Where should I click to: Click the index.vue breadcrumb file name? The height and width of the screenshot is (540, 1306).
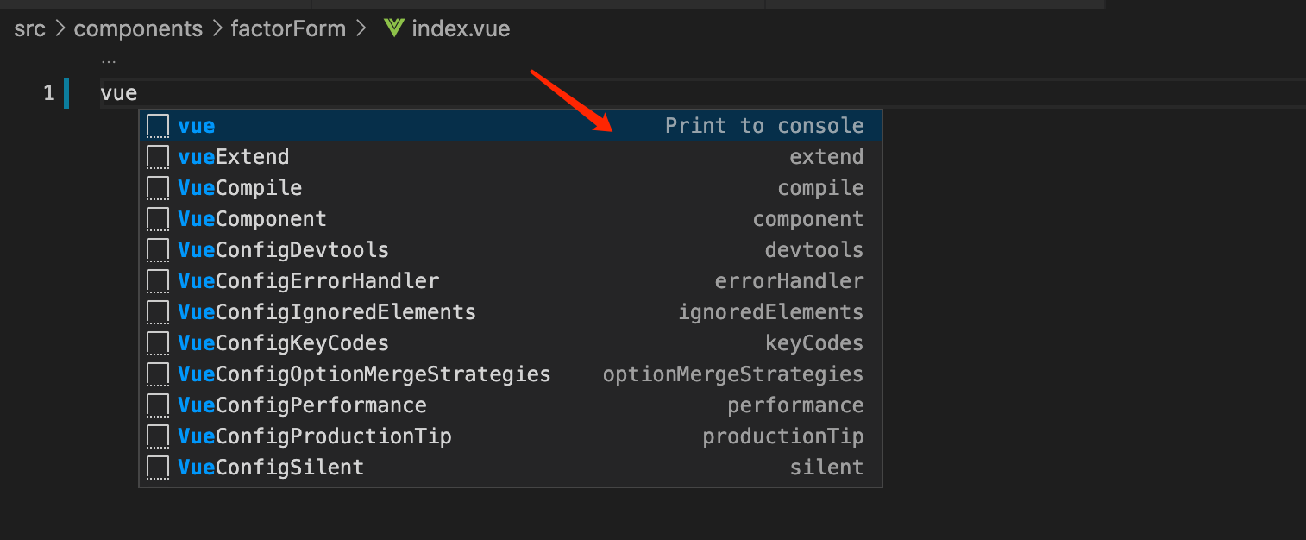(x=461, y=28)
